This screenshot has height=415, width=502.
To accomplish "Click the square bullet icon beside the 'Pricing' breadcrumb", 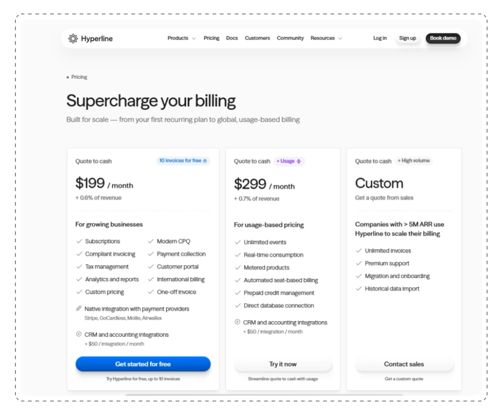I will pyautogui.click(x=67, y=77).
